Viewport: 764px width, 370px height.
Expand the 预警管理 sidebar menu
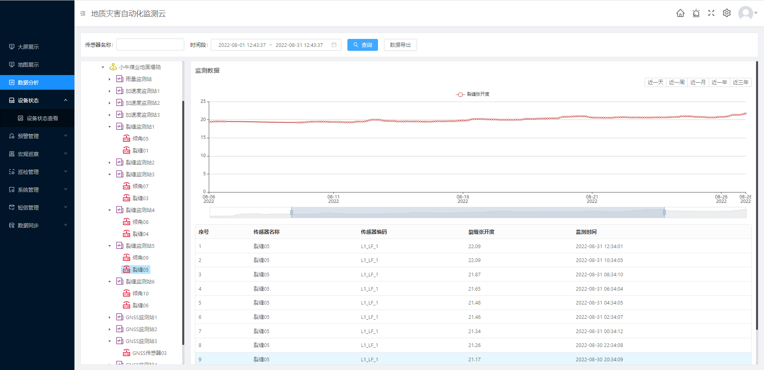pos(37,136)
